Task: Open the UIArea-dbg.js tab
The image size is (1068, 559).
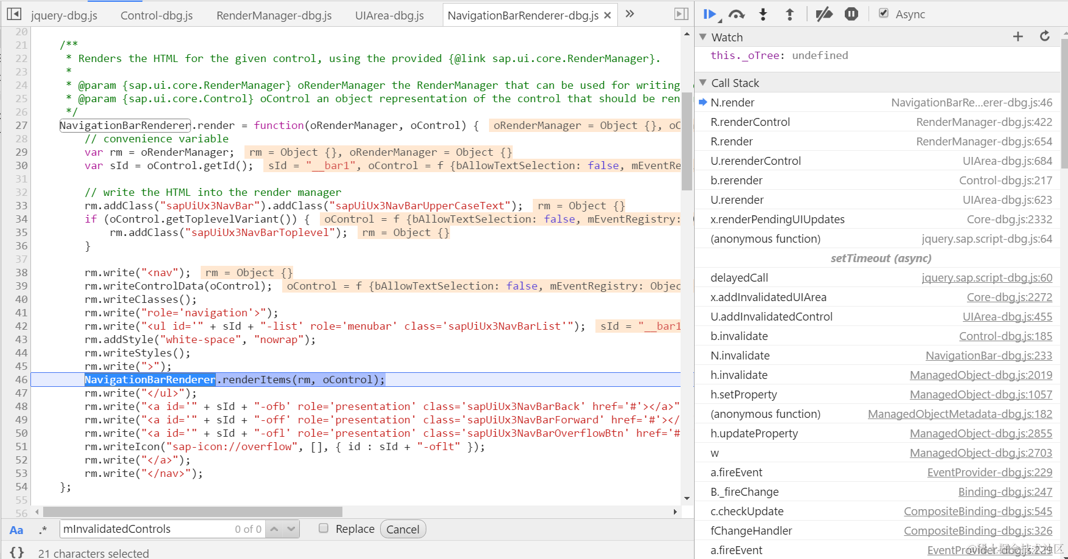Action: (x=389, y=16)
